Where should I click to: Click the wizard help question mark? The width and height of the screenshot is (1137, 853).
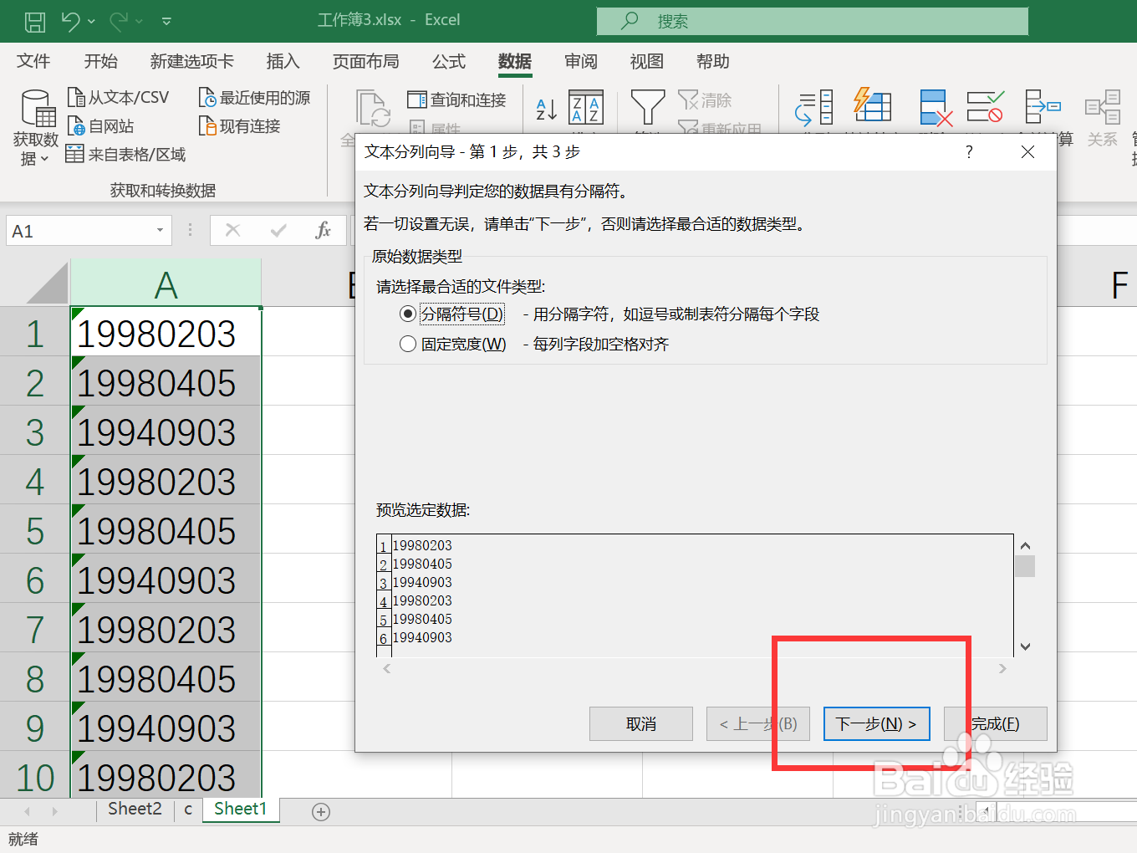(x=969, y=152)
